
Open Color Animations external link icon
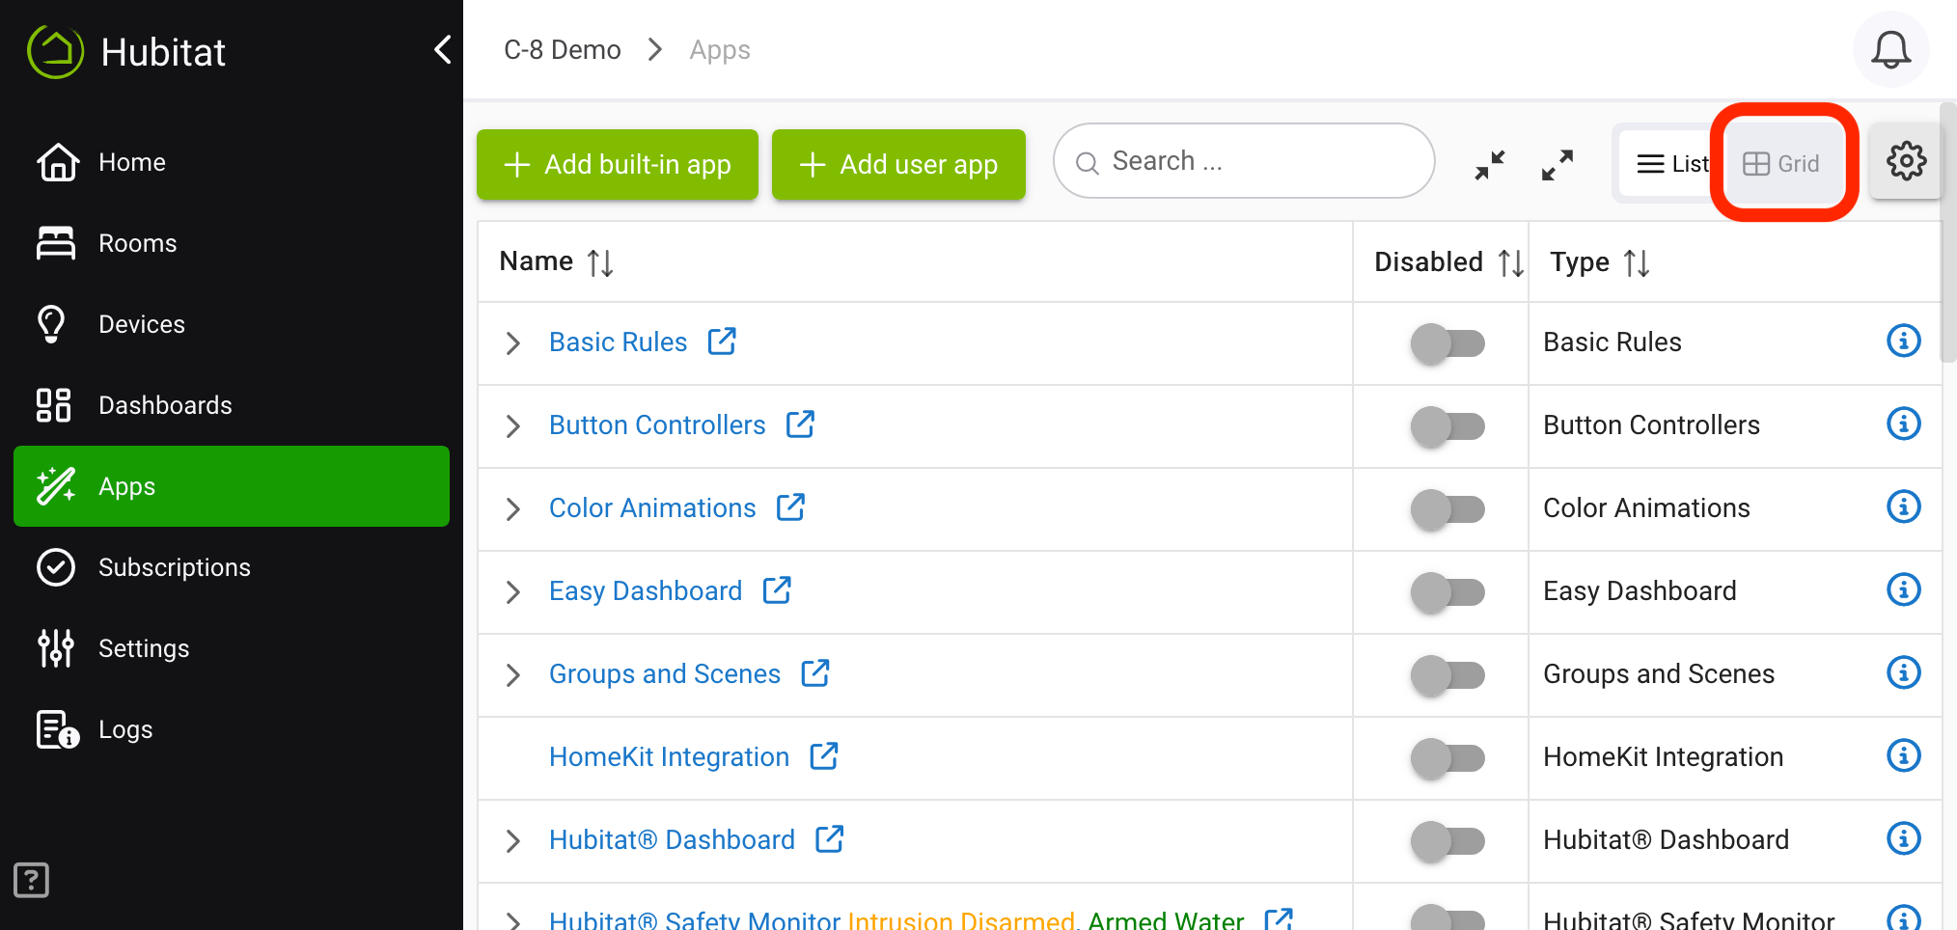coord(790,506)
